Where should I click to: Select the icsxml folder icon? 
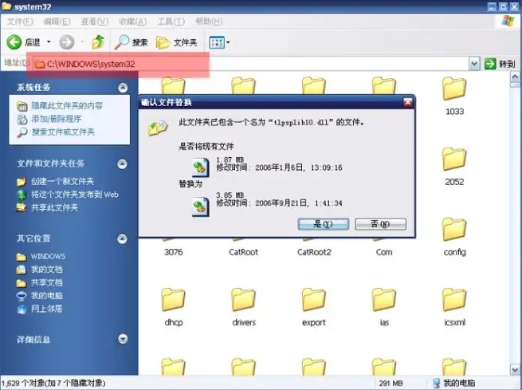click(x=454, y=300)
